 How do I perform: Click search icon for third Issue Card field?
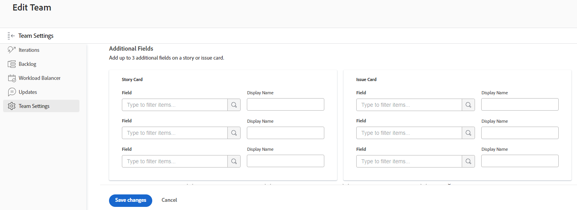(468, 161)
